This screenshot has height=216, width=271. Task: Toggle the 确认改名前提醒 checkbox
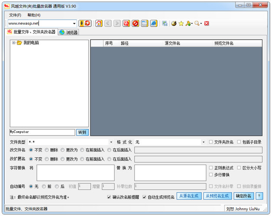pyautogui.click(x=110, y=197)
